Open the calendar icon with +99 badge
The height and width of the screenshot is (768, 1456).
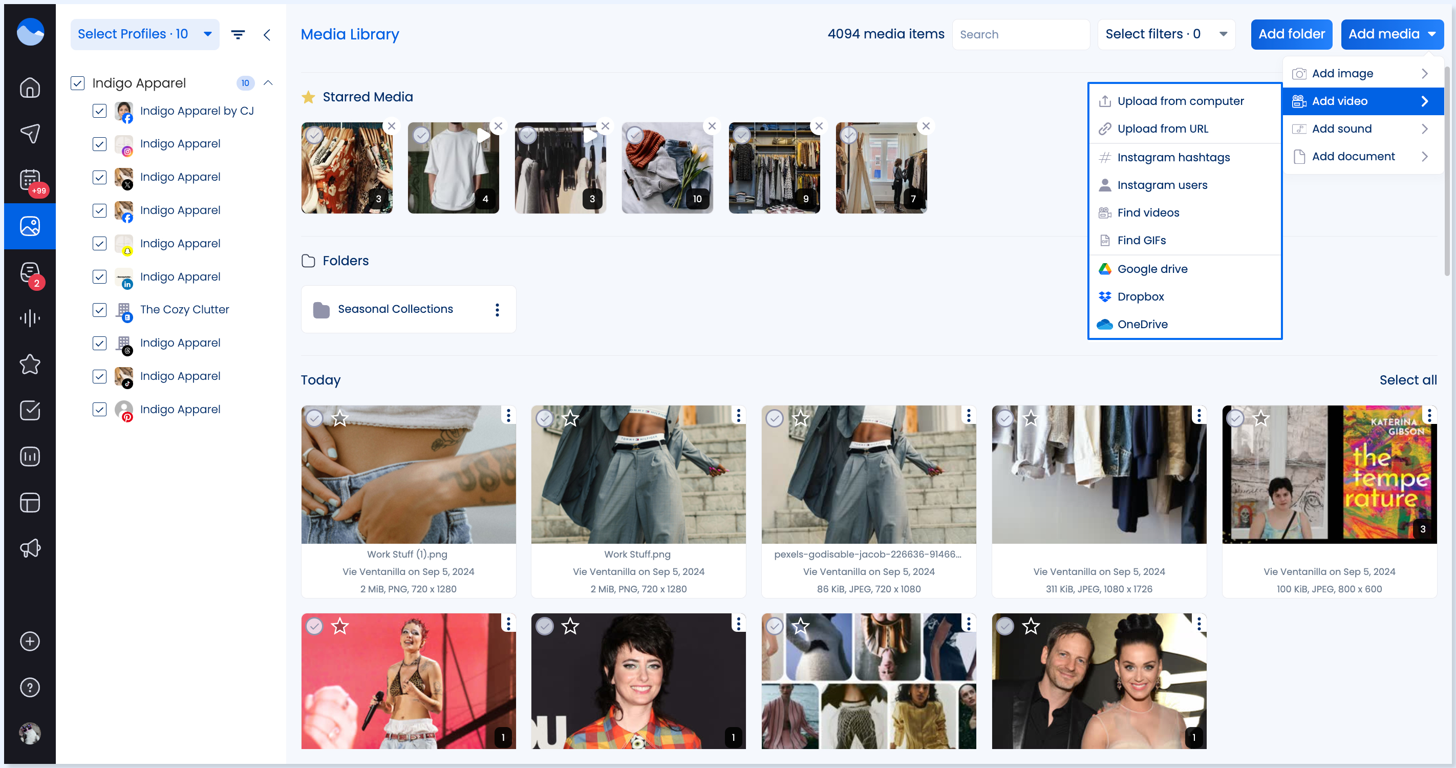[30, 180]
